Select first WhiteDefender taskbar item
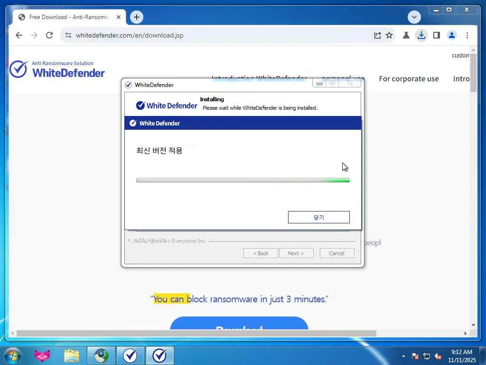 pyautogui.click(x=131, y=355)
